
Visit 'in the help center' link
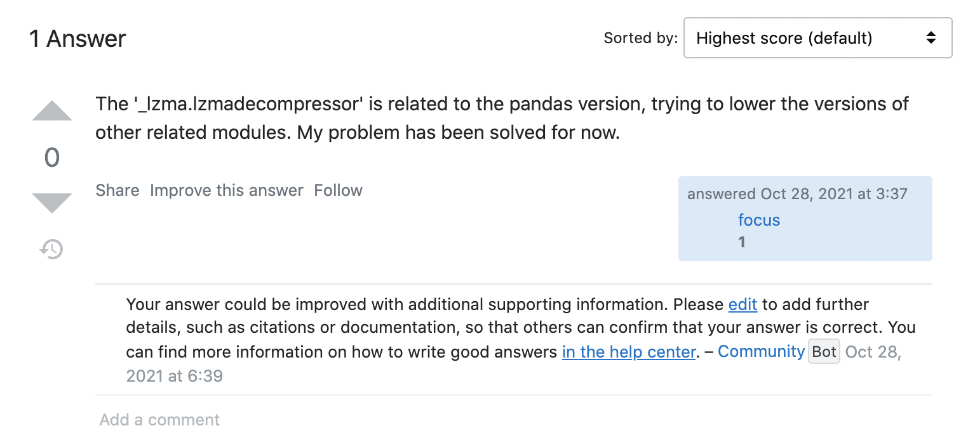pyautogui.click(x=628, y=351)
